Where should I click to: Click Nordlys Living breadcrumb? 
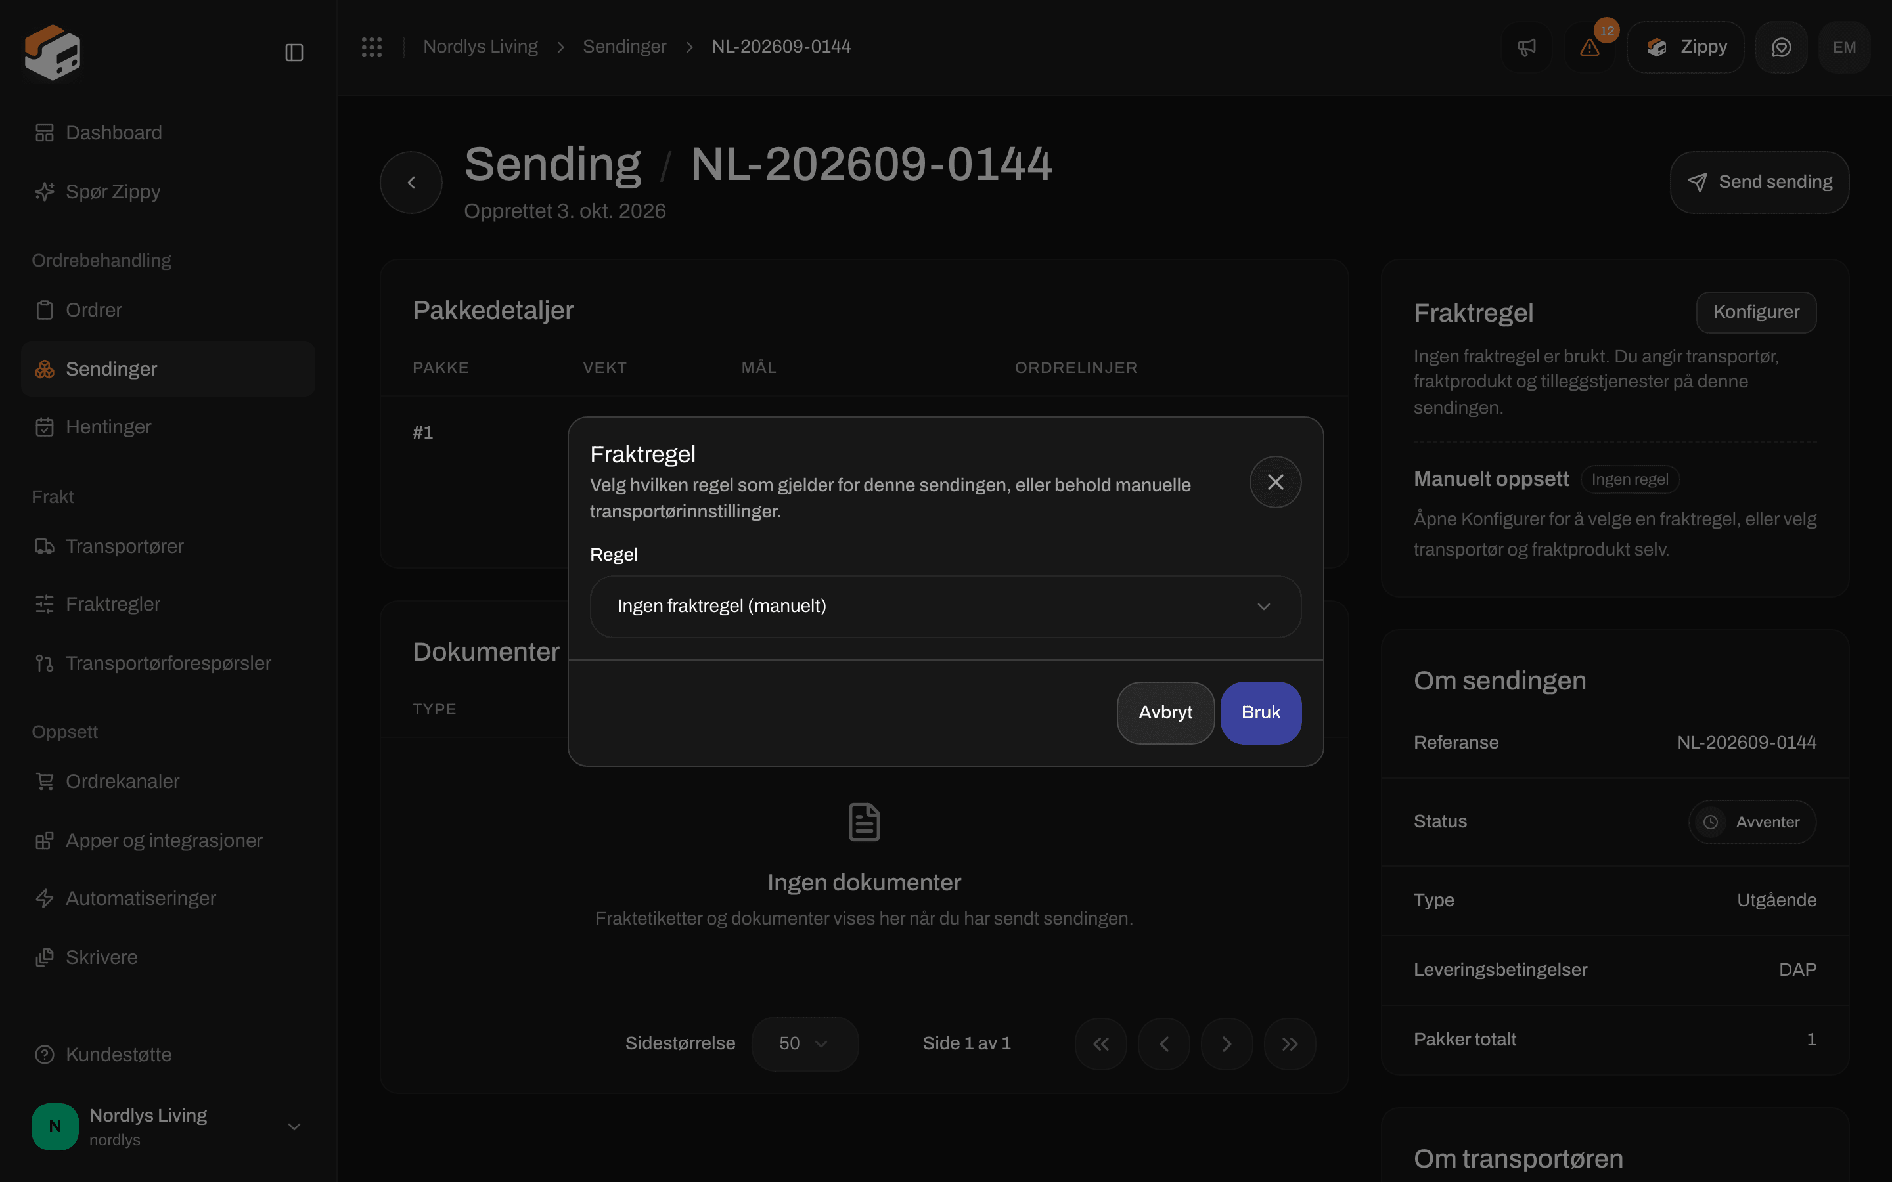480,47
